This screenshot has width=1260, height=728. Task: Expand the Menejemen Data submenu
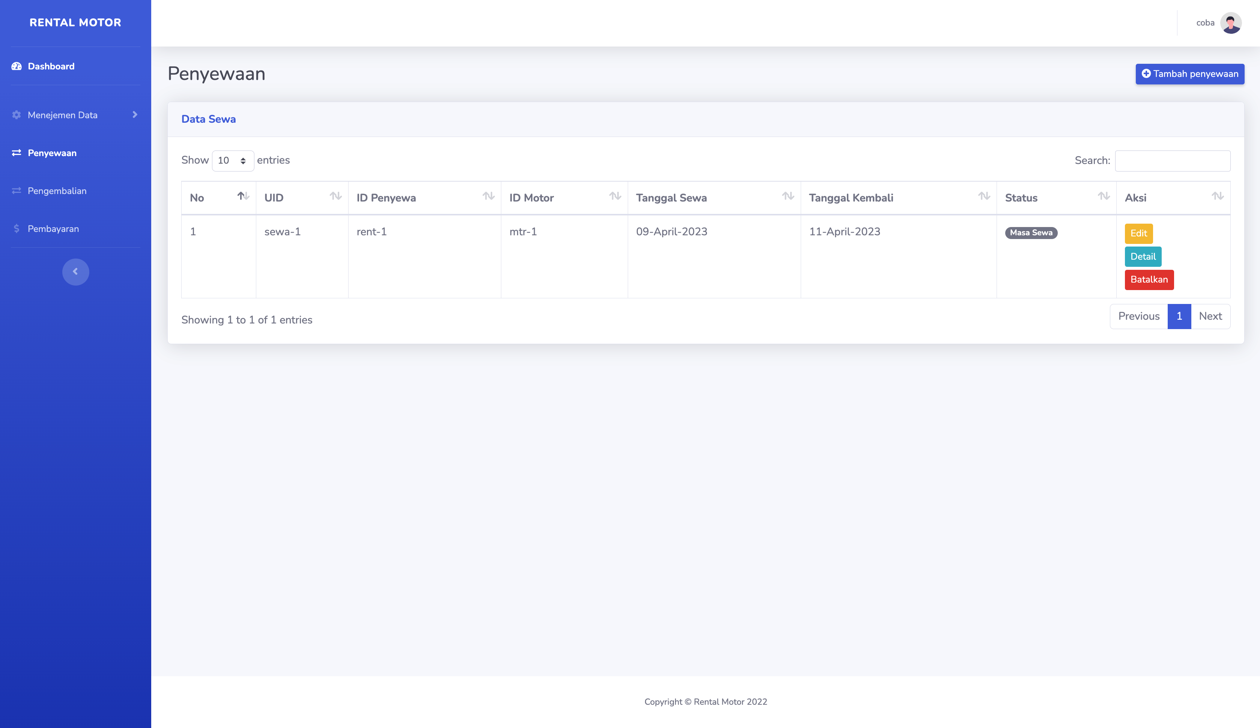pos(63,114)
